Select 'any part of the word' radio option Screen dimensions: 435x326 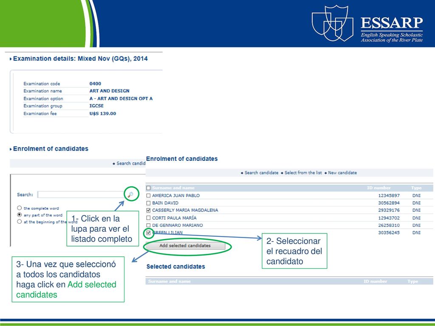[x=19, y=215]
